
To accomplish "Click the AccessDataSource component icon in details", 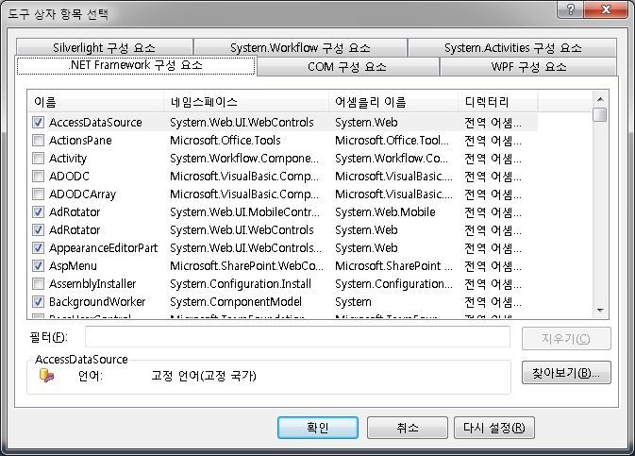I will pyautogui.click(x=46, y=376).
